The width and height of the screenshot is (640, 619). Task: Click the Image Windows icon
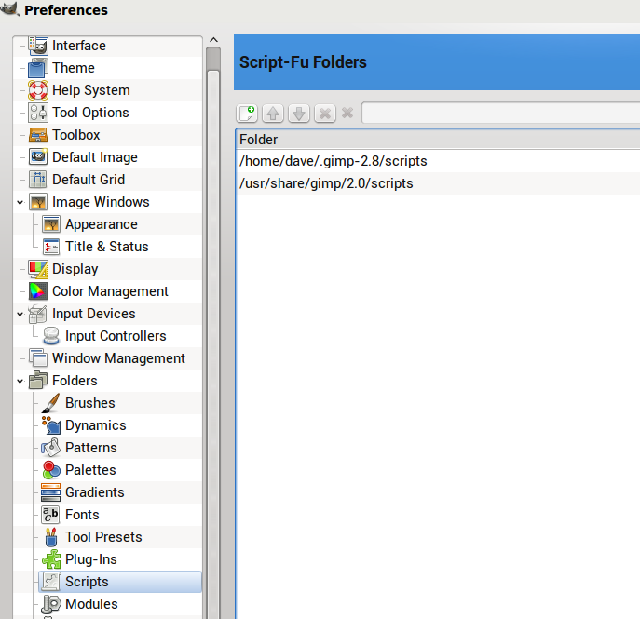point(38,202)
